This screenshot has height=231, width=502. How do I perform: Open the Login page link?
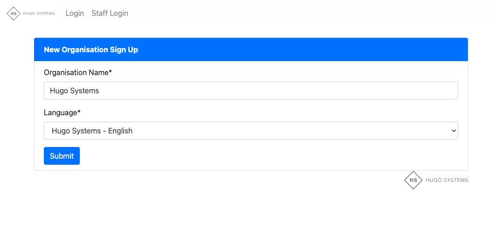[75, 13]
